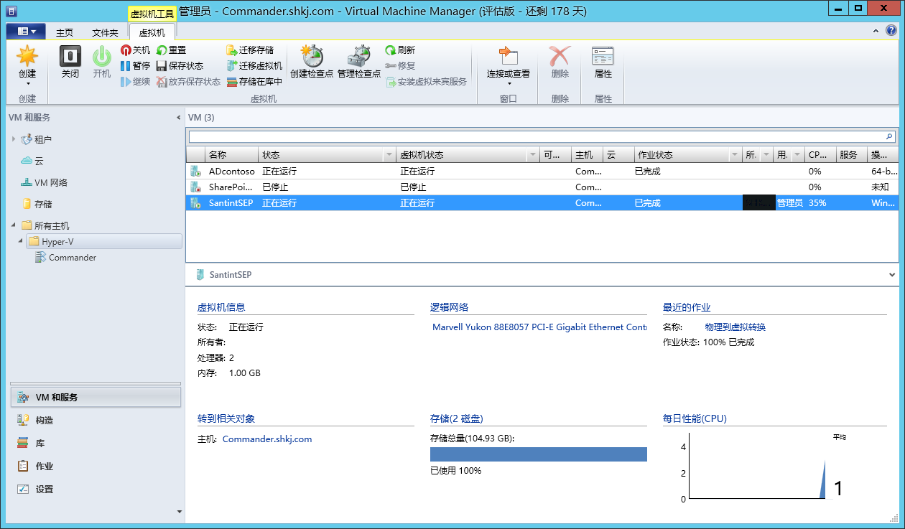Viewport: 905px width, 529px height.
Task: Open 虚拟机状态 column filter dropdown
Action: coord(533,155)
